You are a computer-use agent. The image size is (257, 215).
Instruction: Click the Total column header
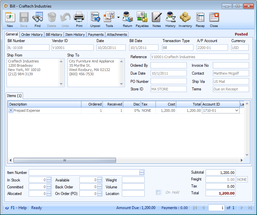tap(189, 104)
